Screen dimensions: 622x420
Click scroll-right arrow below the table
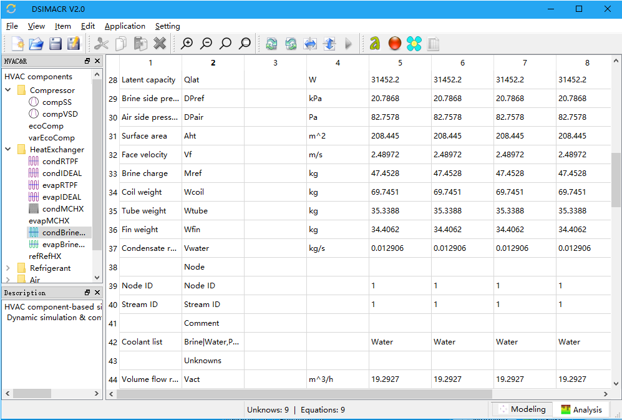pyautogui.click(x=606, y=394)
